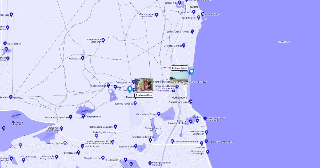Click the Taarbæk town label
Viewport: 320px width, 168px height.
(x=193, y=7)
